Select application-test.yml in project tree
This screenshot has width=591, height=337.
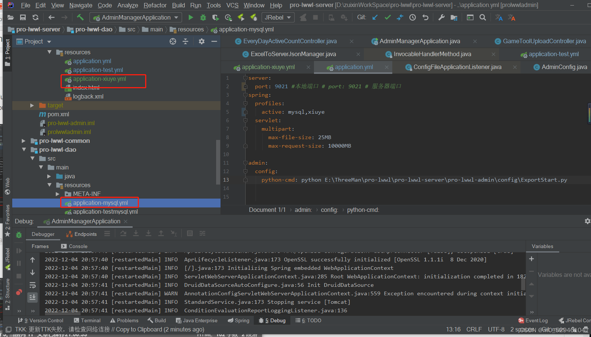click(98, 70)
